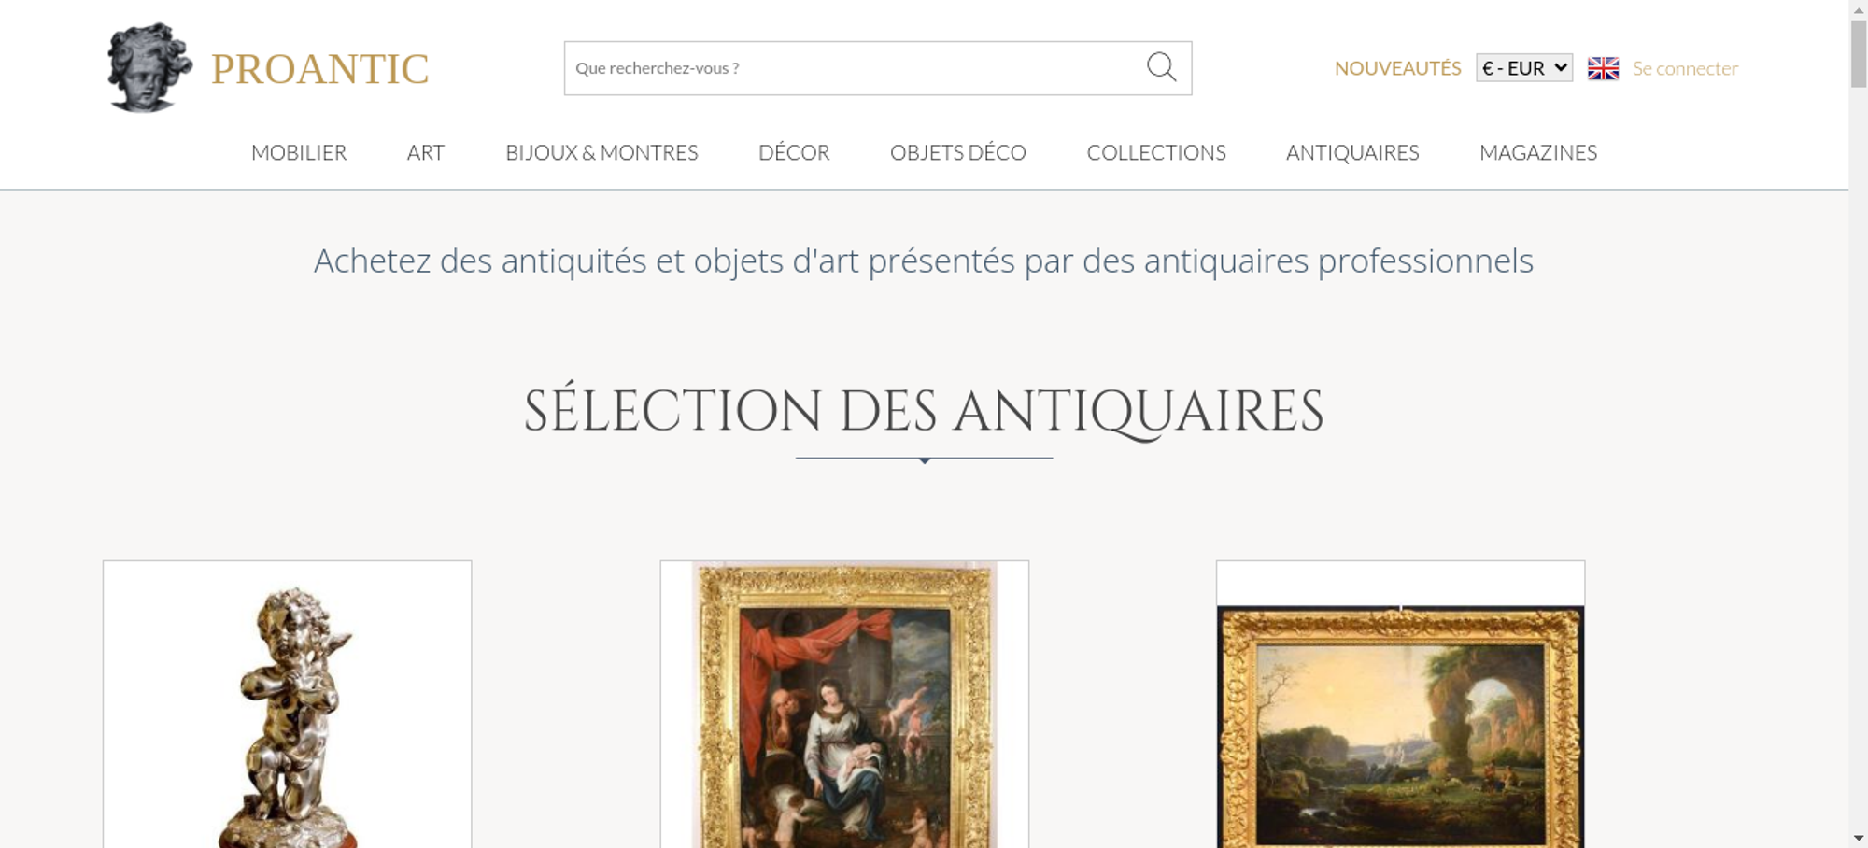Screen dimensions: 1868x848
Task: Focus the 'Que recherchez-vous ?' search field
Action: coord(855,68)
